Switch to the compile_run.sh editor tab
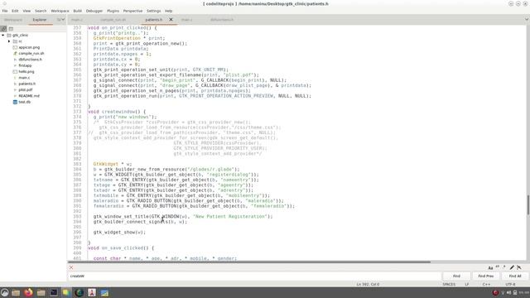Screen dimensions: 530x298 tap(113, 20)
